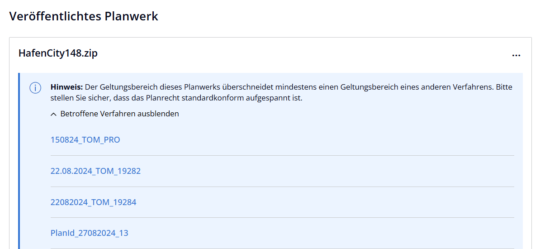The width and height of the screenshot is (545, 249).
Task: Open the 22.08.2024_TOM_19282 link
Action: (95, 171)
